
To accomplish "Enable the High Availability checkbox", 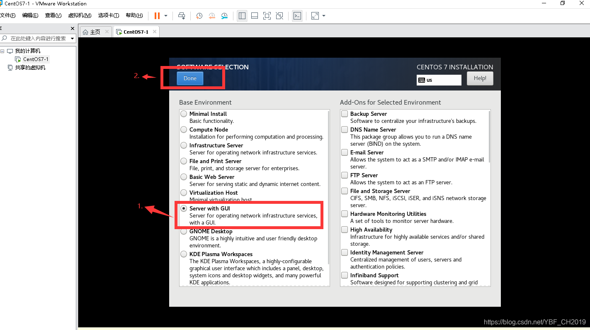I will point(345,230).
